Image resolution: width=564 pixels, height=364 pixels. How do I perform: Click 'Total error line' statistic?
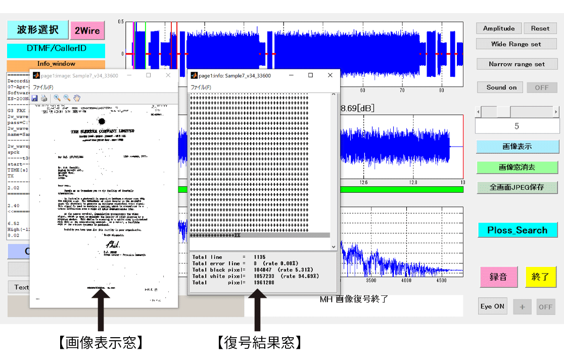pyautogui.click(x=245, y=264)
